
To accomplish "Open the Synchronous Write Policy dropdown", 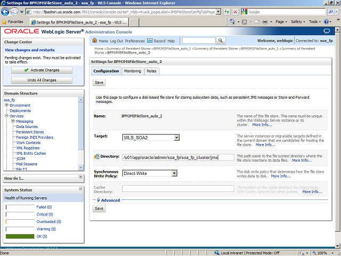I will [x=174, y=173].
